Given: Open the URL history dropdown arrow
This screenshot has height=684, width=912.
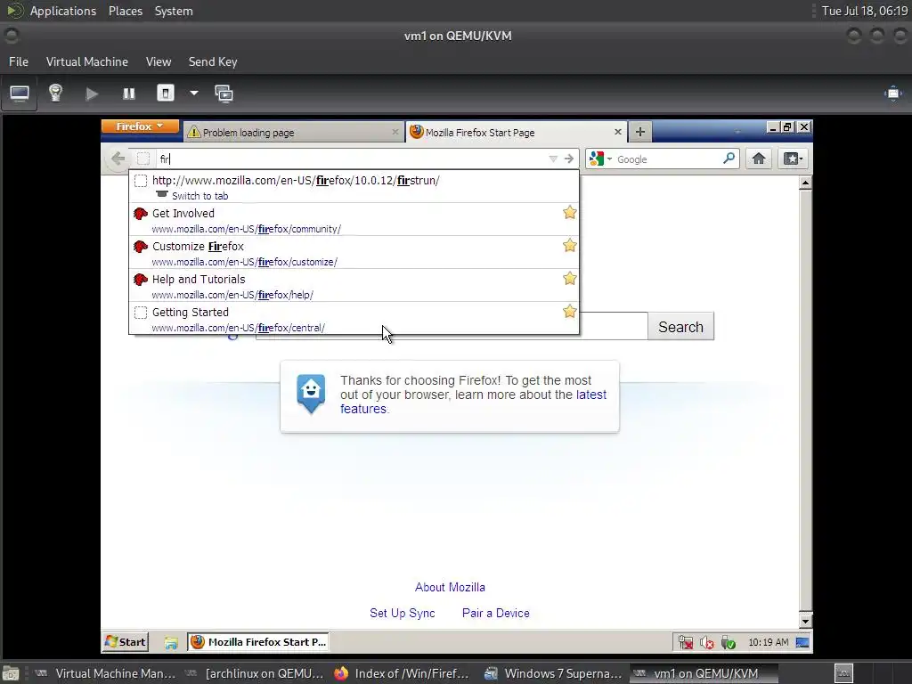Looking at the screenshot, I should click(553, 159).
